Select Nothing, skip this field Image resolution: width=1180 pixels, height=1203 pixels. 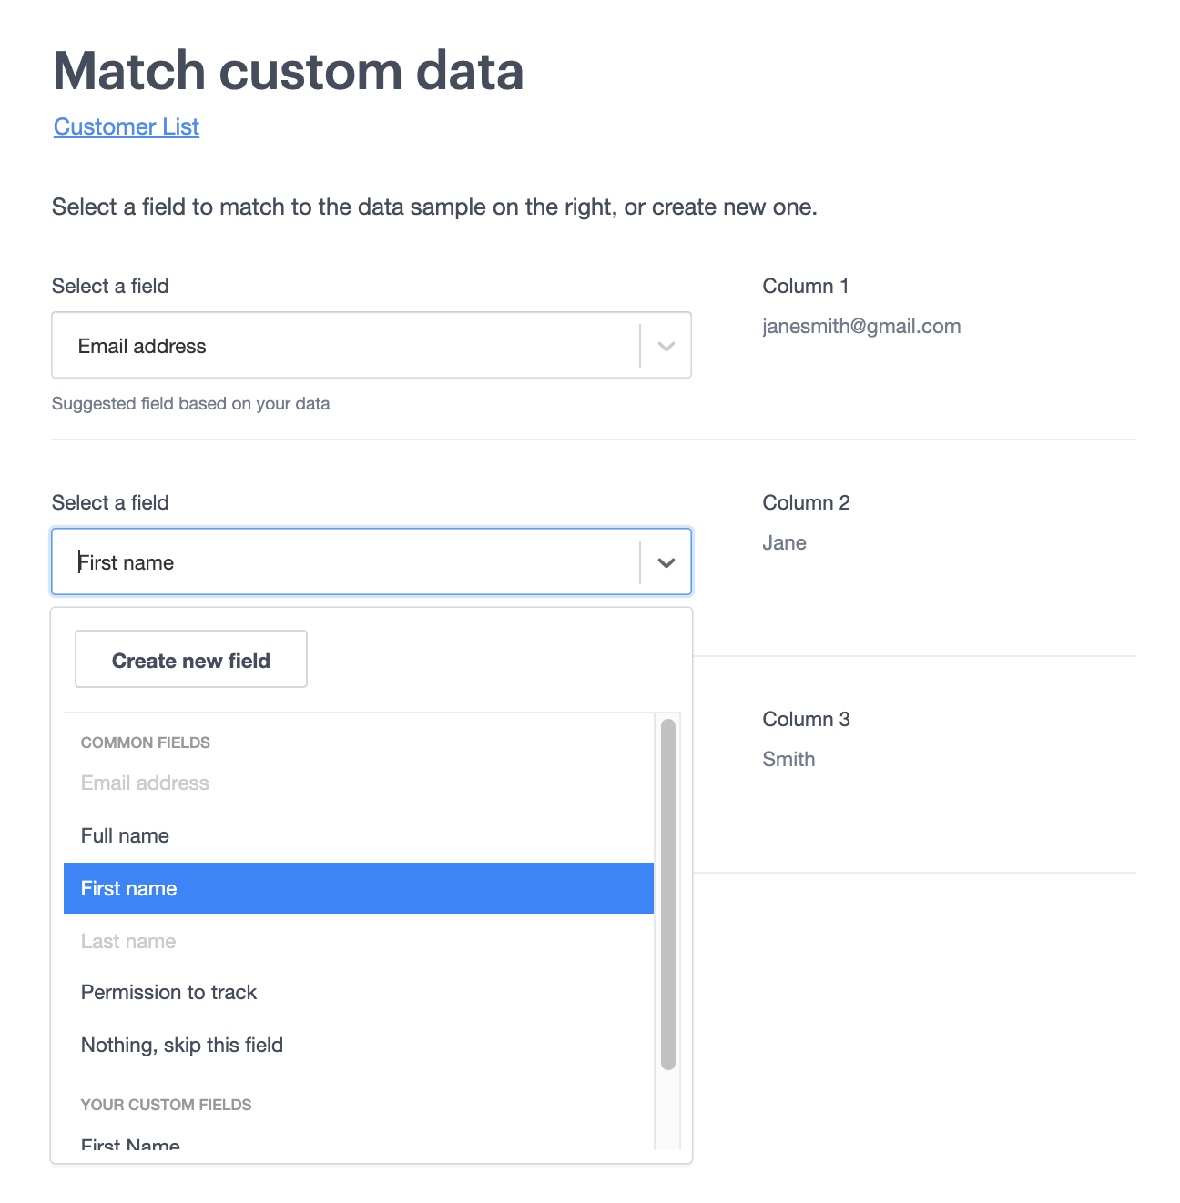pyautogui.click(x=181, y=1045)
